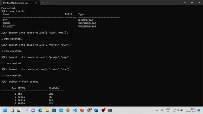203x114 pixels.
Task: Restore down the terminal window
Action: [x=192, y=3]
